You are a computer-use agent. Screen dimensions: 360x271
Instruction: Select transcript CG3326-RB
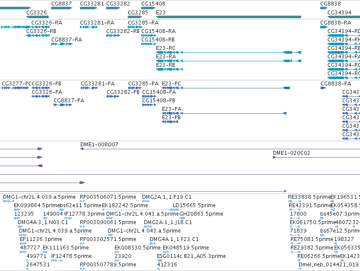(38, 36)
